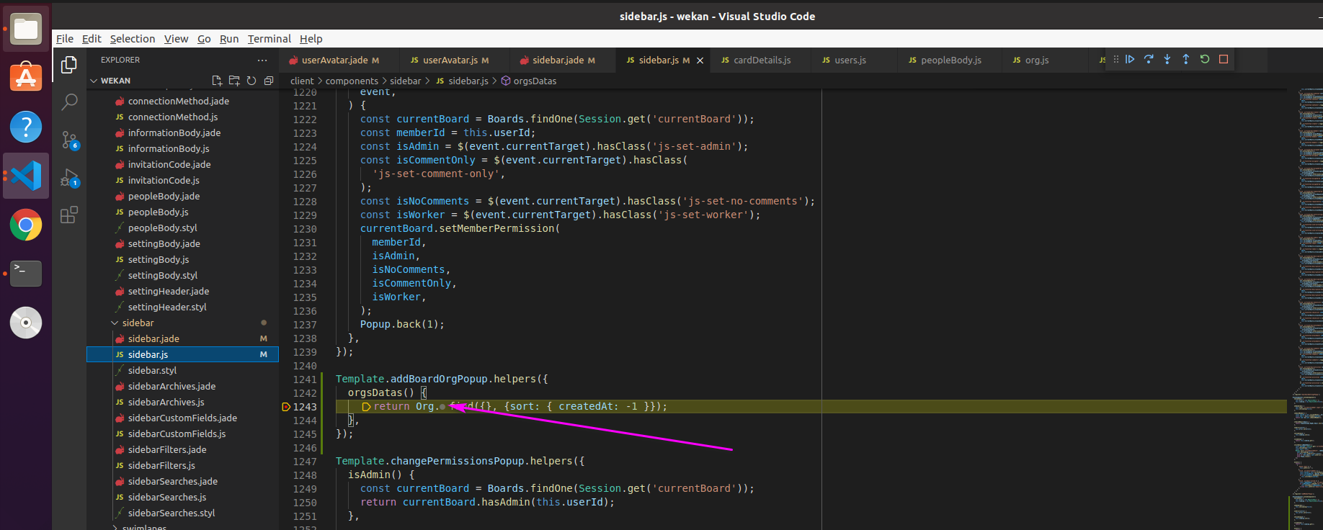Open Google Chrome from dock
Screen dimensions: 1323x530
(x=26, y=225)
